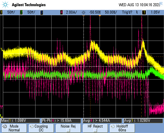
Task: Click the hollow delay reference marker at top center
Action: 83,16
